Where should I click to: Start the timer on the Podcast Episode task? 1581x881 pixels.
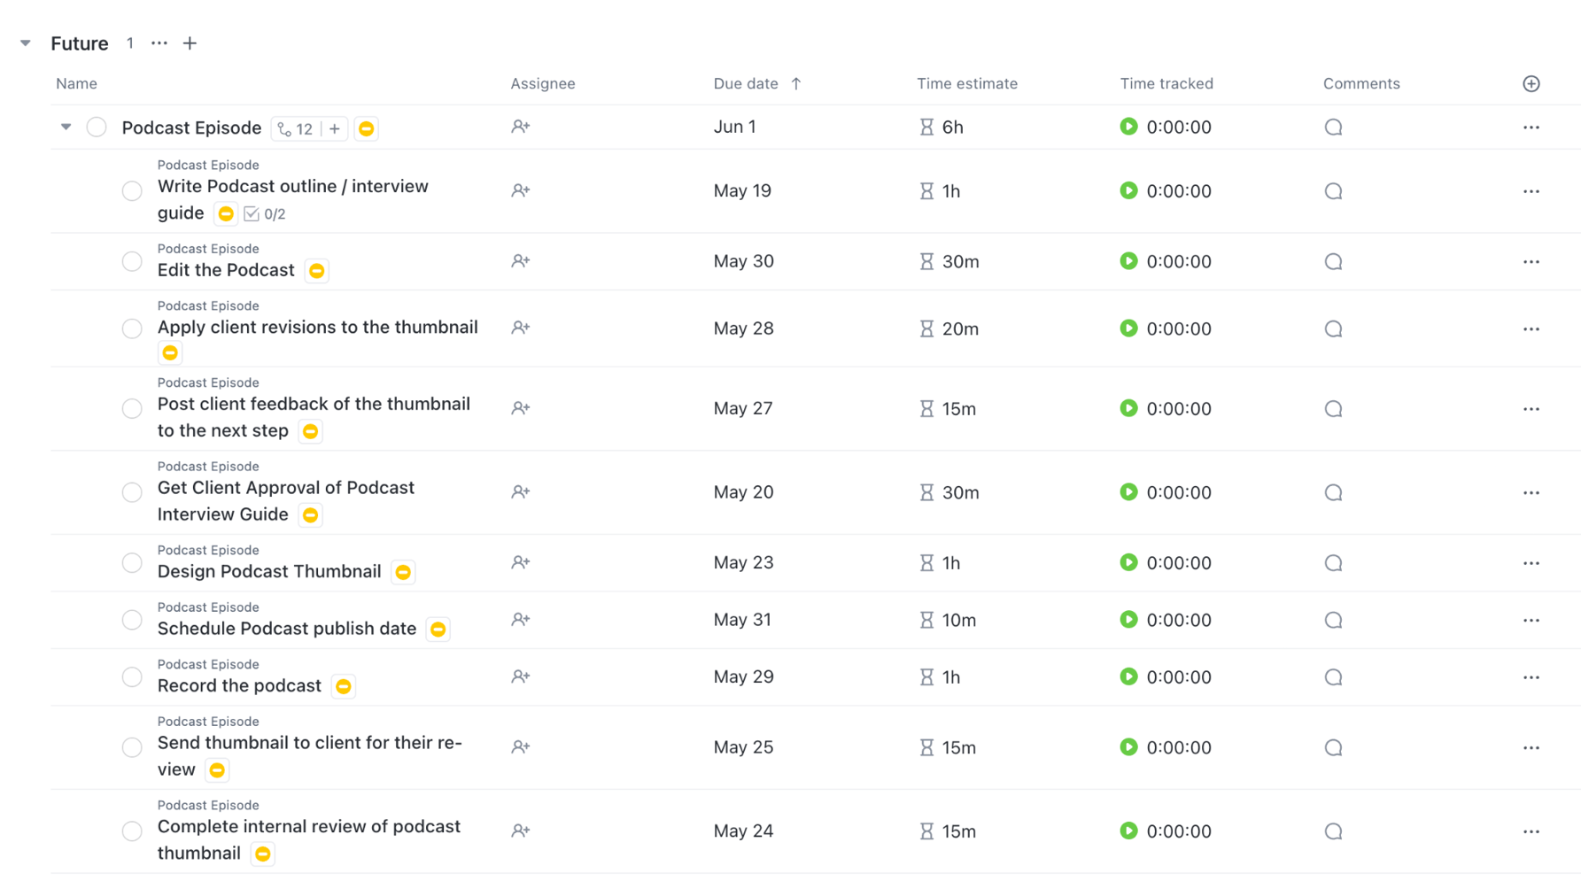1128,127
